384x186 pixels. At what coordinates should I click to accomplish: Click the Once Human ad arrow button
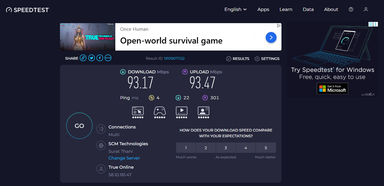pos(271,37)
